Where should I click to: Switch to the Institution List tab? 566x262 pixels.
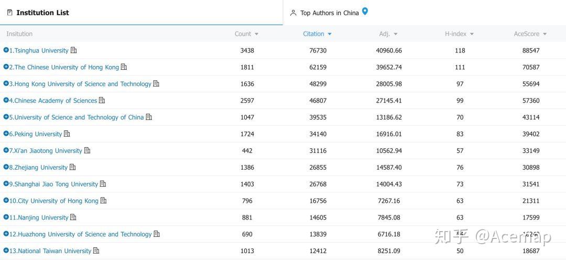(42, 13)
